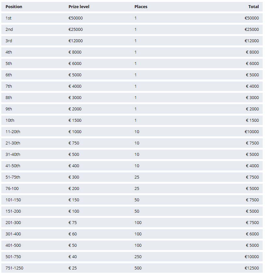Click the 10th position row label

[10, 120]
